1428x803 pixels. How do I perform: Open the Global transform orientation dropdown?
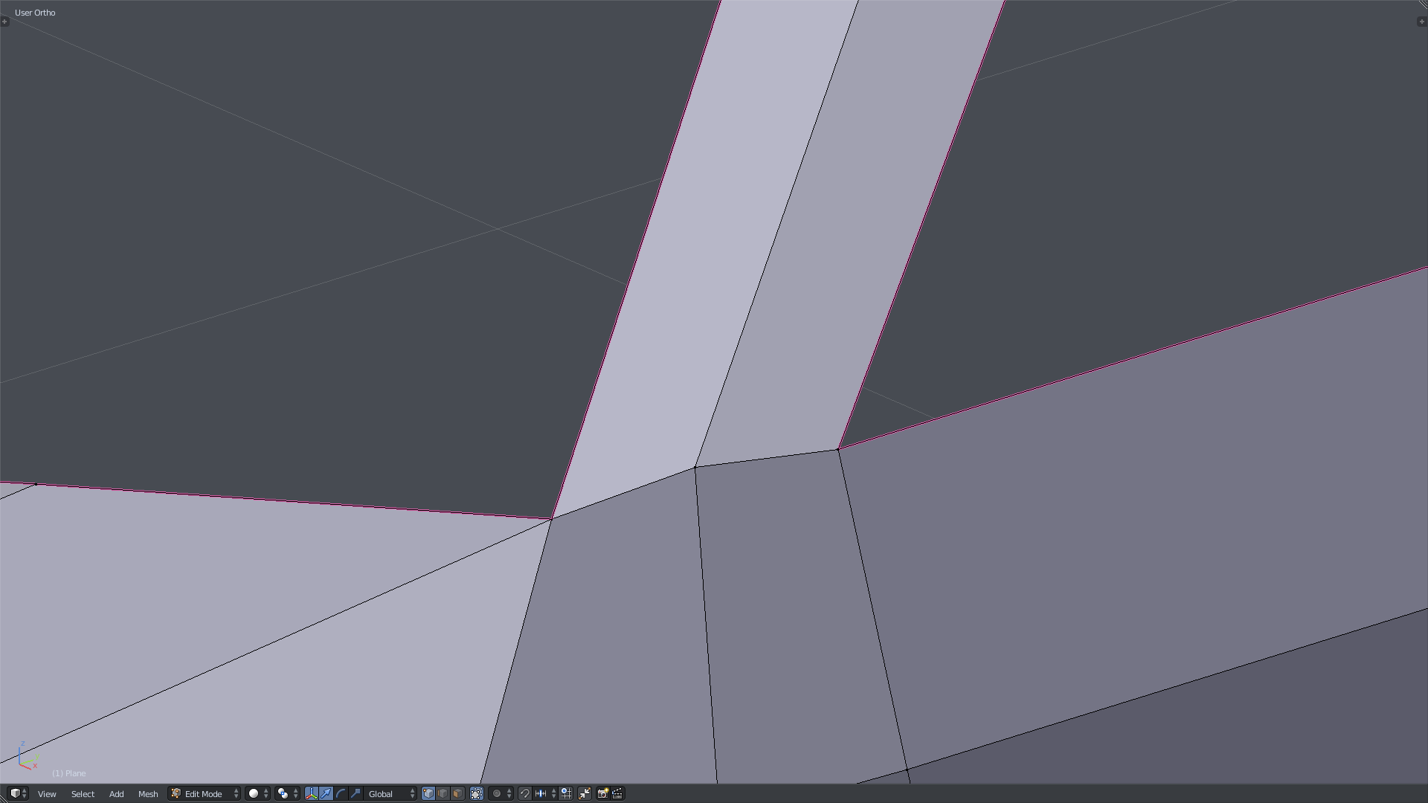coord(390,794)
